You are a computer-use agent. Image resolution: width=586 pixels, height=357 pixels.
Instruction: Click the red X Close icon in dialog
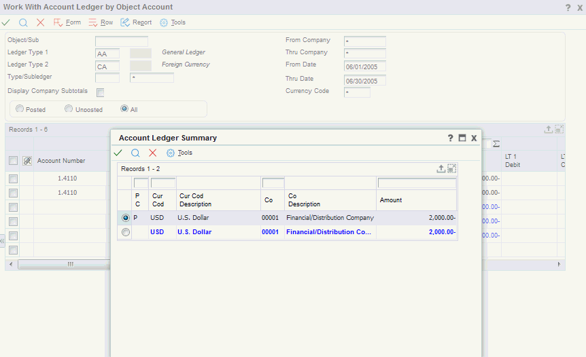152,153
